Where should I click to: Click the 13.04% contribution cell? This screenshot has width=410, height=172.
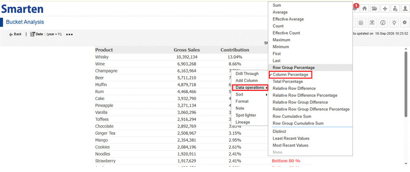235,57
